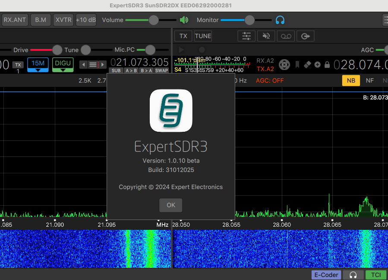This screenshot has width=388, height=280.
Task: Click the Copyright © 2024 Expert Electronics text
Action: click(x=171, y=187)
